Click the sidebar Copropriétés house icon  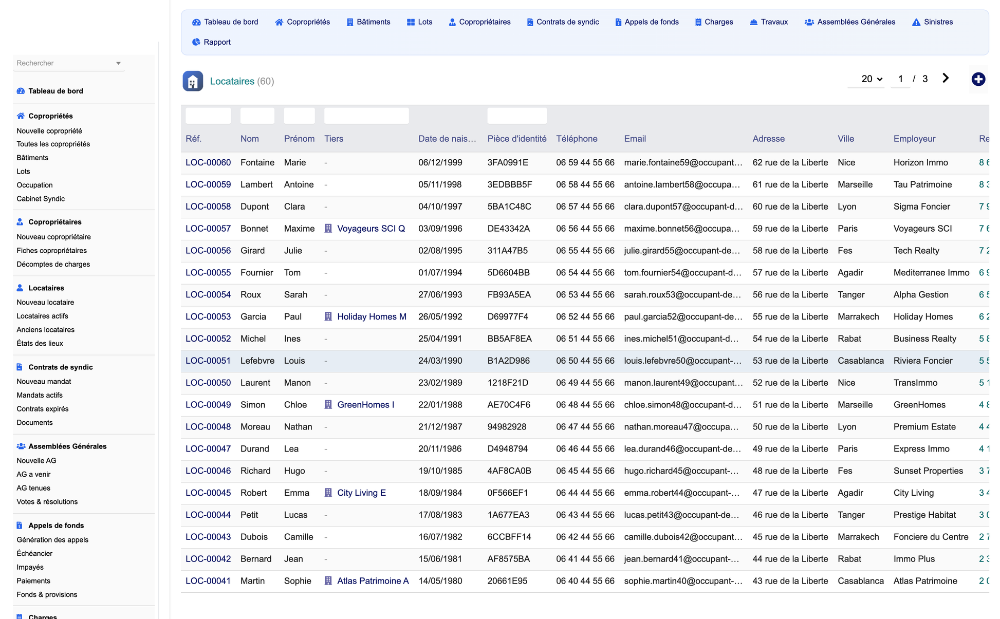[x=21, y=116]
